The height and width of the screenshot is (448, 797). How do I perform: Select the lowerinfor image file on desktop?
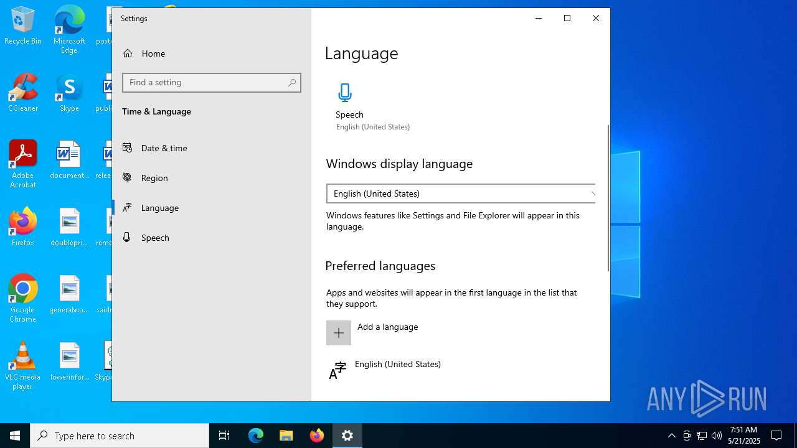(69, 362)
